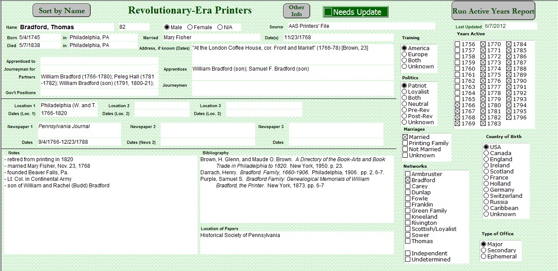Screen dimensions: 558x271
Task: Set Type of Office to Ephemeral
Action: point(484,257)
